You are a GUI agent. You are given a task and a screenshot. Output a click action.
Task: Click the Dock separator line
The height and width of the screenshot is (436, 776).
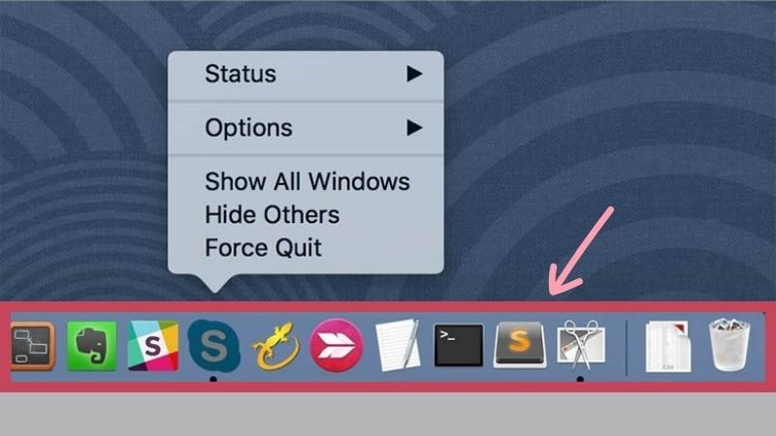626,348
